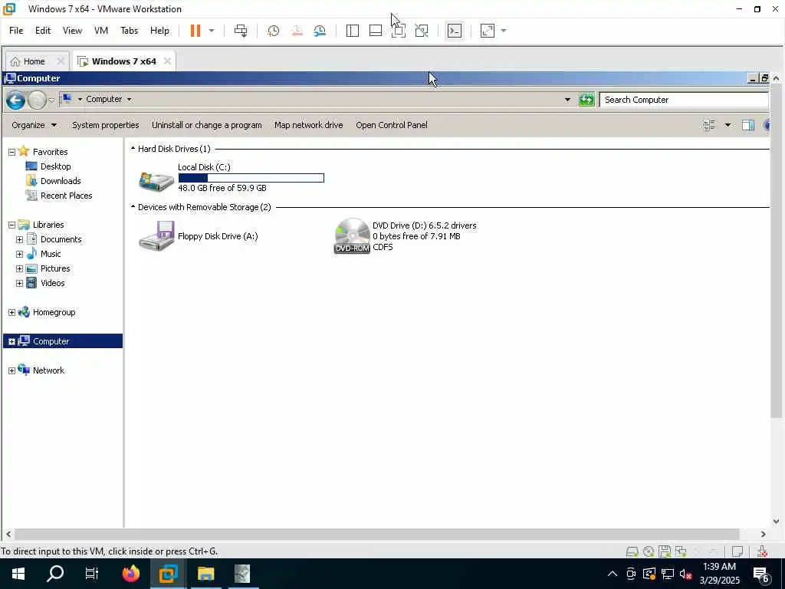
Task: Click the Change your view icon
Action: click(x=709, y=125)
